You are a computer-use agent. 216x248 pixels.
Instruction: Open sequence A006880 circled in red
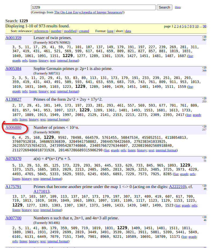(x=13, y=127)
